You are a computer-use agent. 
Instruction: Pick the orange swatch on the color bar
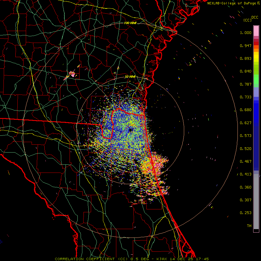(256, 50)
